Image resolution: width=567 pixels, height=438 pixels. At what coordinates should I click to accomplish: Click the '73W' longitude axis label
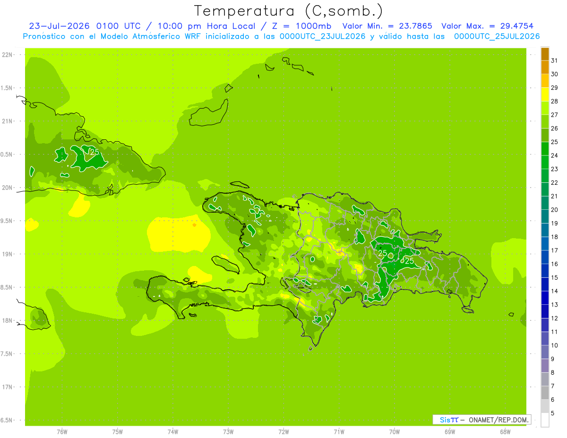click(x=228, y=432)
